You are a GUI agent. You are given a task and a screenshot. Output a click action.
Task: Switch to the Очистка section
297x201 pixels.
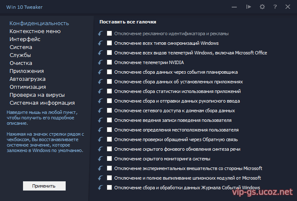pyautogui.click(x=21, y=63)
